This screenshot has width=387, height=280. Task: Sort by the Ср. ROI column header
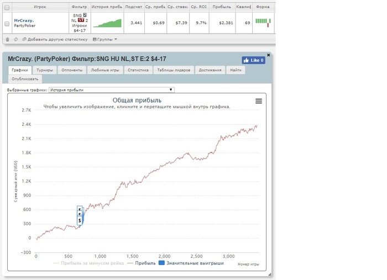[199, 7]
